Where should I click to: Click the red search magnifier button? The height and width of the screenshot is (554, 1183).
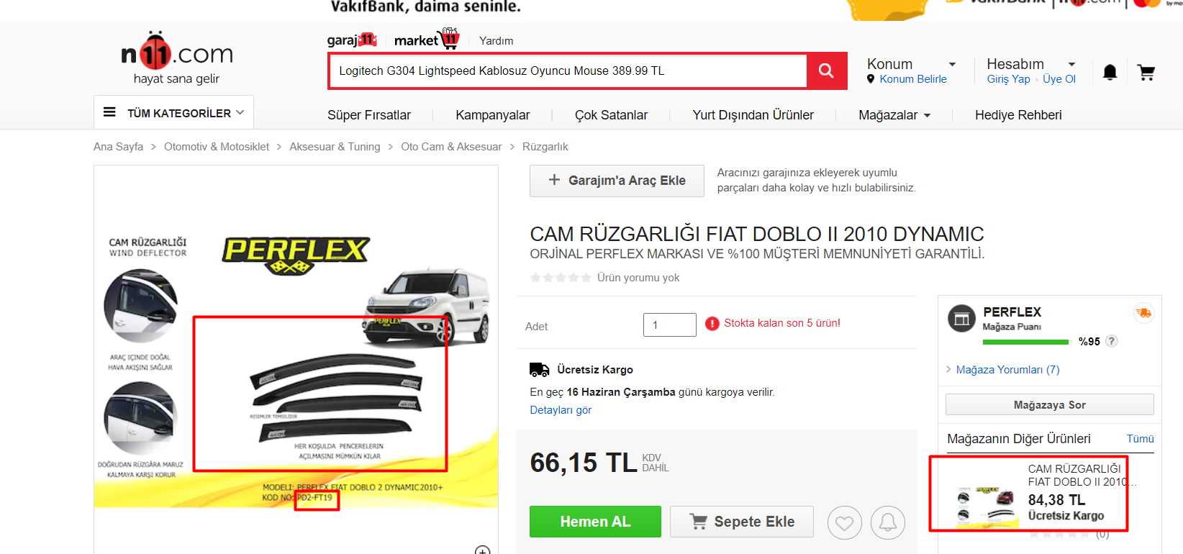826,71
